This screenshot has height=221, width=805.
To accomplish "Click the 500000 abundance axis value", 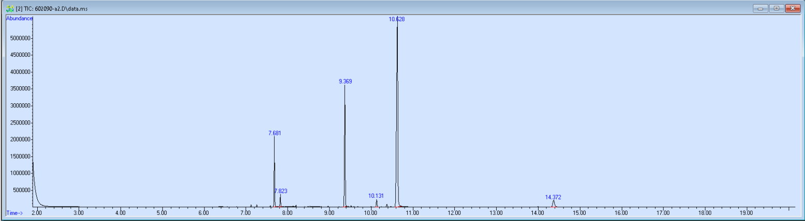I will [22, 191].
